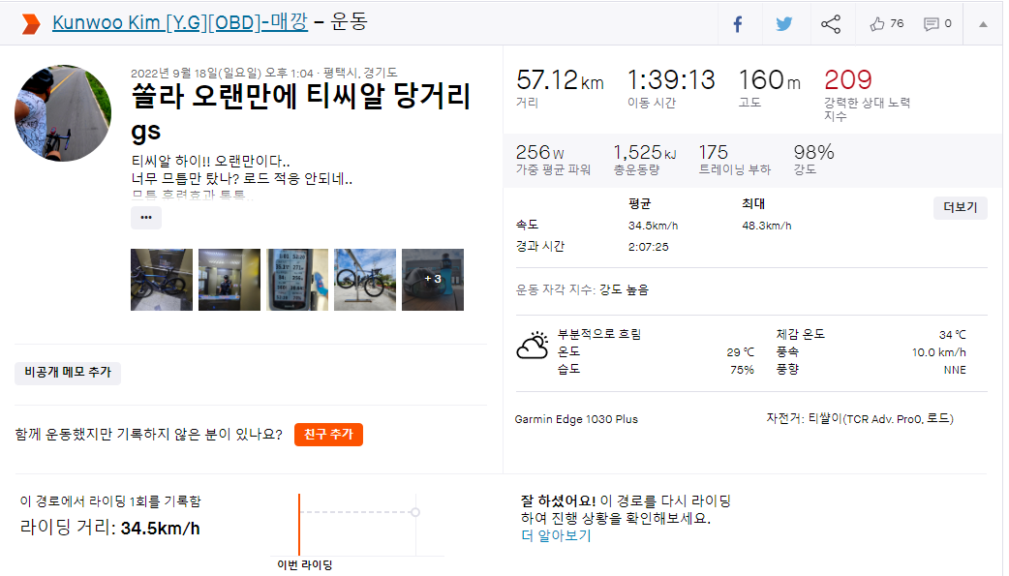Open first photo of bike in hallway
Viewport: 1009px width, 576px height.
coord(162,280)
